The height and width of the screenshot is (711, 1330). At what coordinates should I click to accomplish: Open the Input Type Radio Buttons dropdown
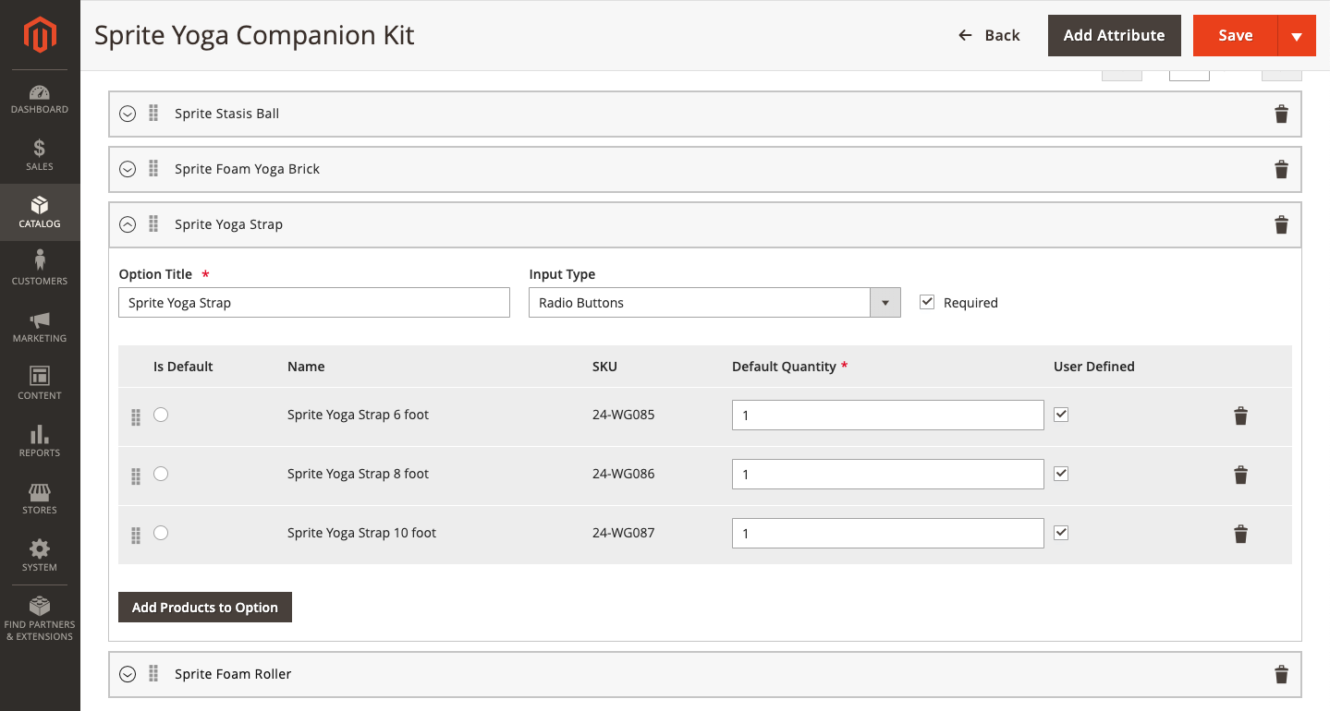(714, 303)
